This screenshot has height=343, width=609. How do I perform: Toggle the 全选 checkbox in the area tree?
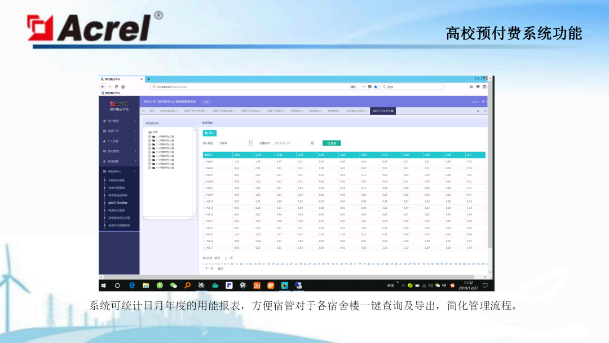(x=150, y=132)
